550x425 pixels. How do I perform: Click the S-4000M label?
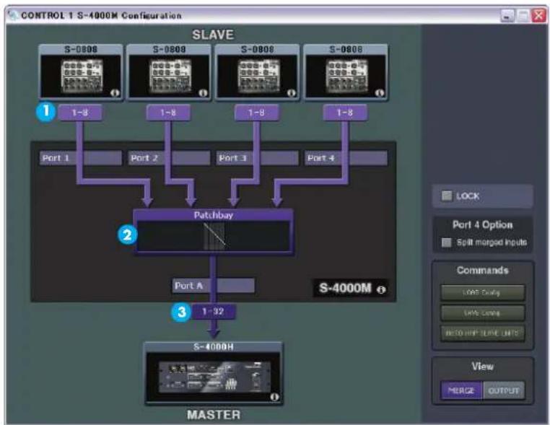coord(345,288)
